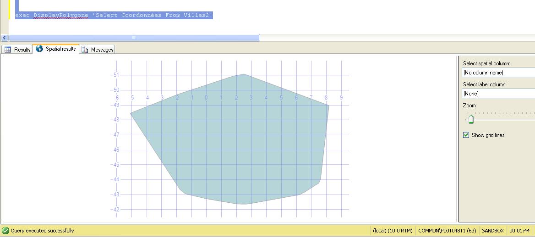
Task: Open the Messages tab
Action: pyautogui.click(x=102, y=50)
